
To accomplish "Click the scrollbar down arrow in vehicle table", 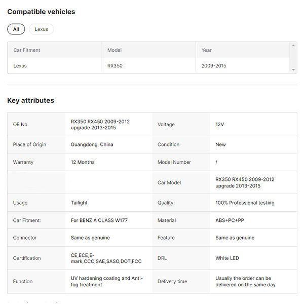I will pyautogui.click(x=293, y=70).
